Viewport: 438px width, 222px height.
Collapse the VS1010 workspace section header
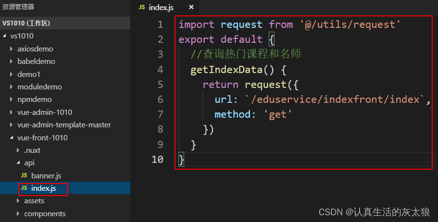26,23
